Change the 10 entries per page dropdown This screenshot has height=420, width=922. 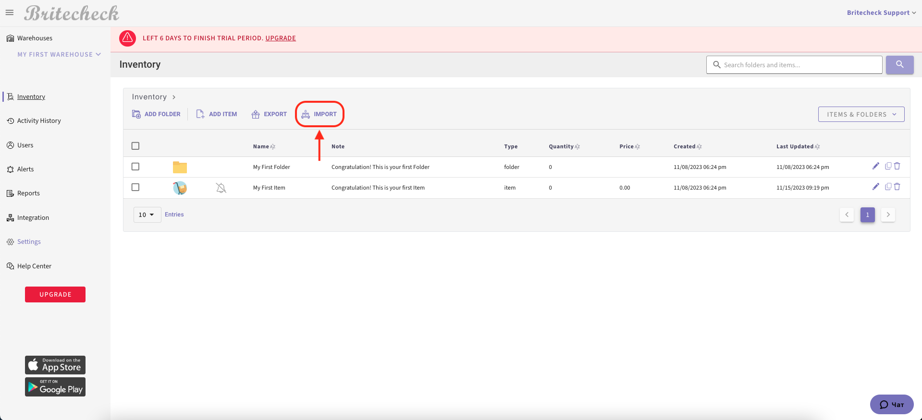point(147,215)
